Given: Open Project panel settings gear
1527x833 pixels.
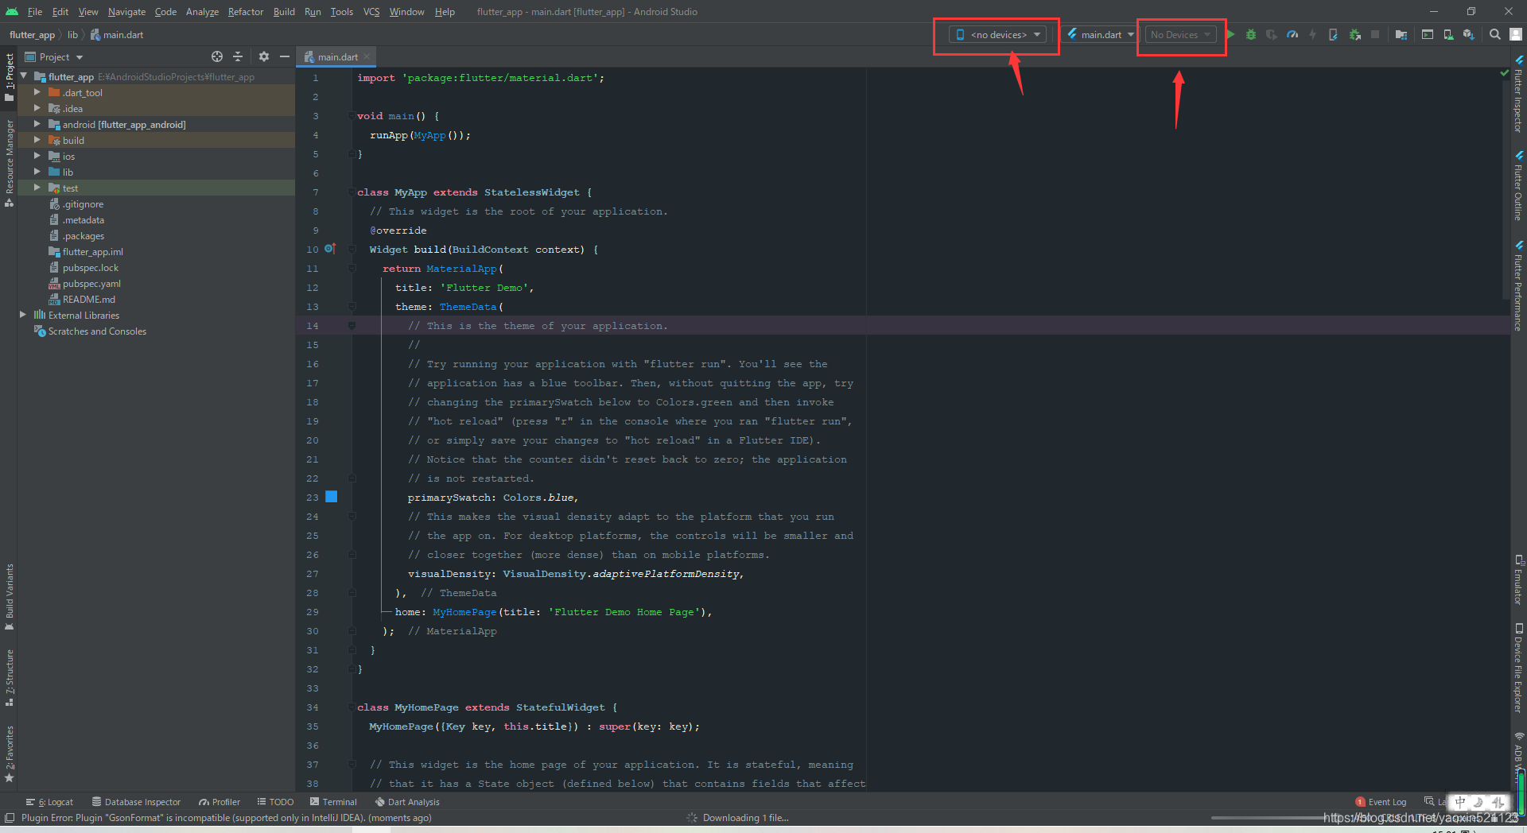Looking at the screenshot, I should click(x=264, y=56).
